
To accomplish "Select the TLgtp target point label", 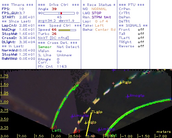I will tap(97, 112).
